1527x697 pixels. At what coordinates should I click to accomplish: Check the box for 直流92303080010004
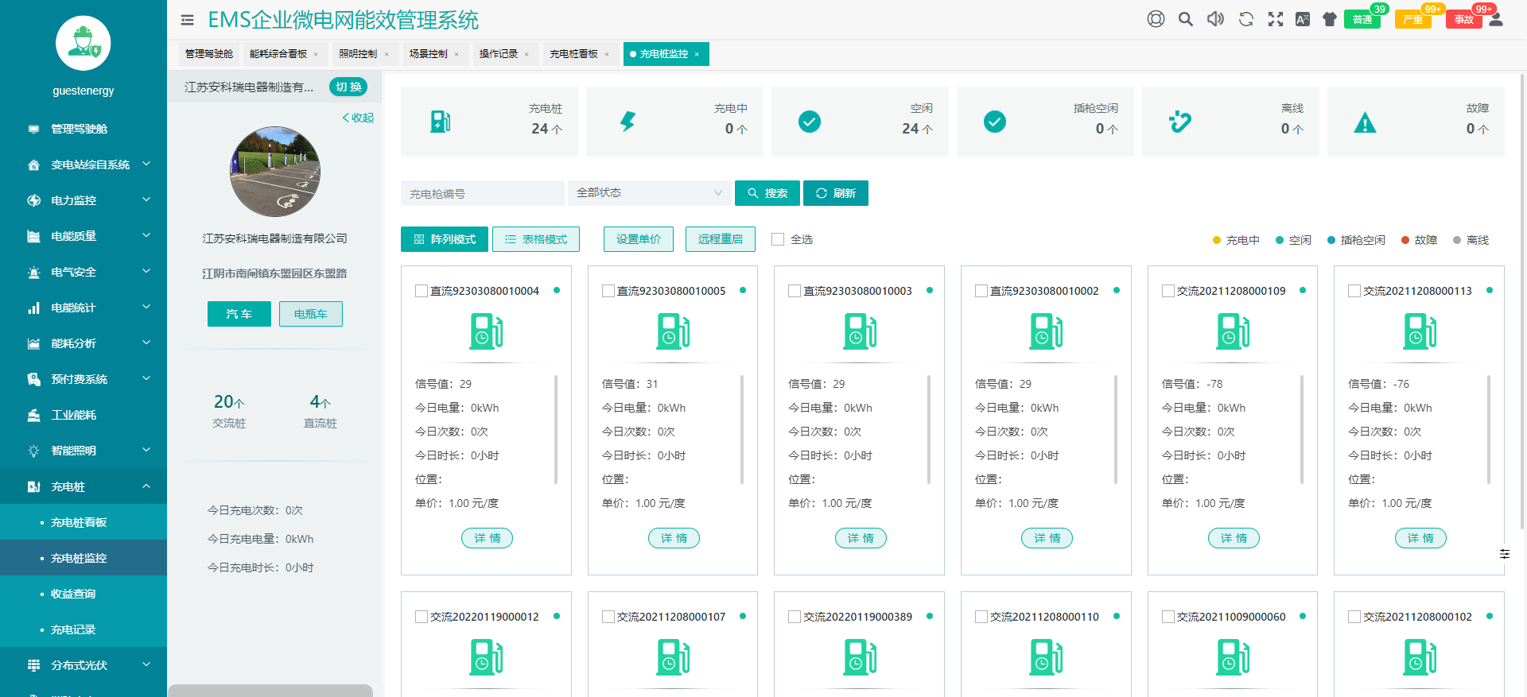pos(422,291)
